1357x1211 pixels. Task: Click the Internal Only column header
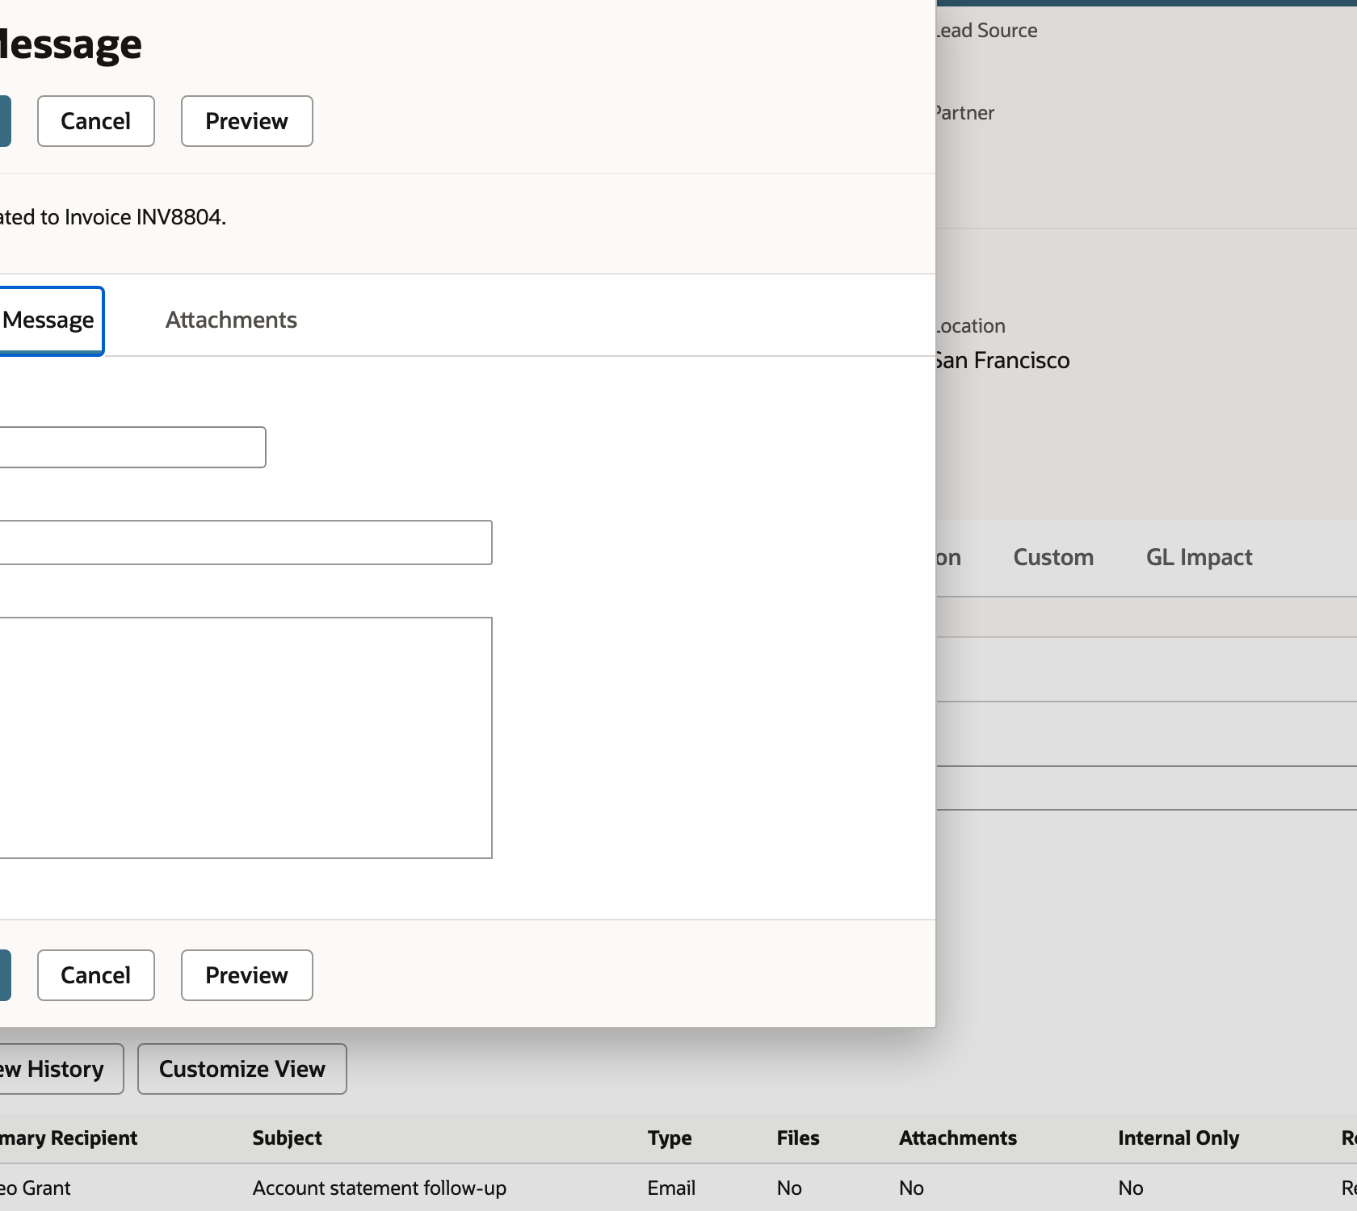pos(1178,1138)
